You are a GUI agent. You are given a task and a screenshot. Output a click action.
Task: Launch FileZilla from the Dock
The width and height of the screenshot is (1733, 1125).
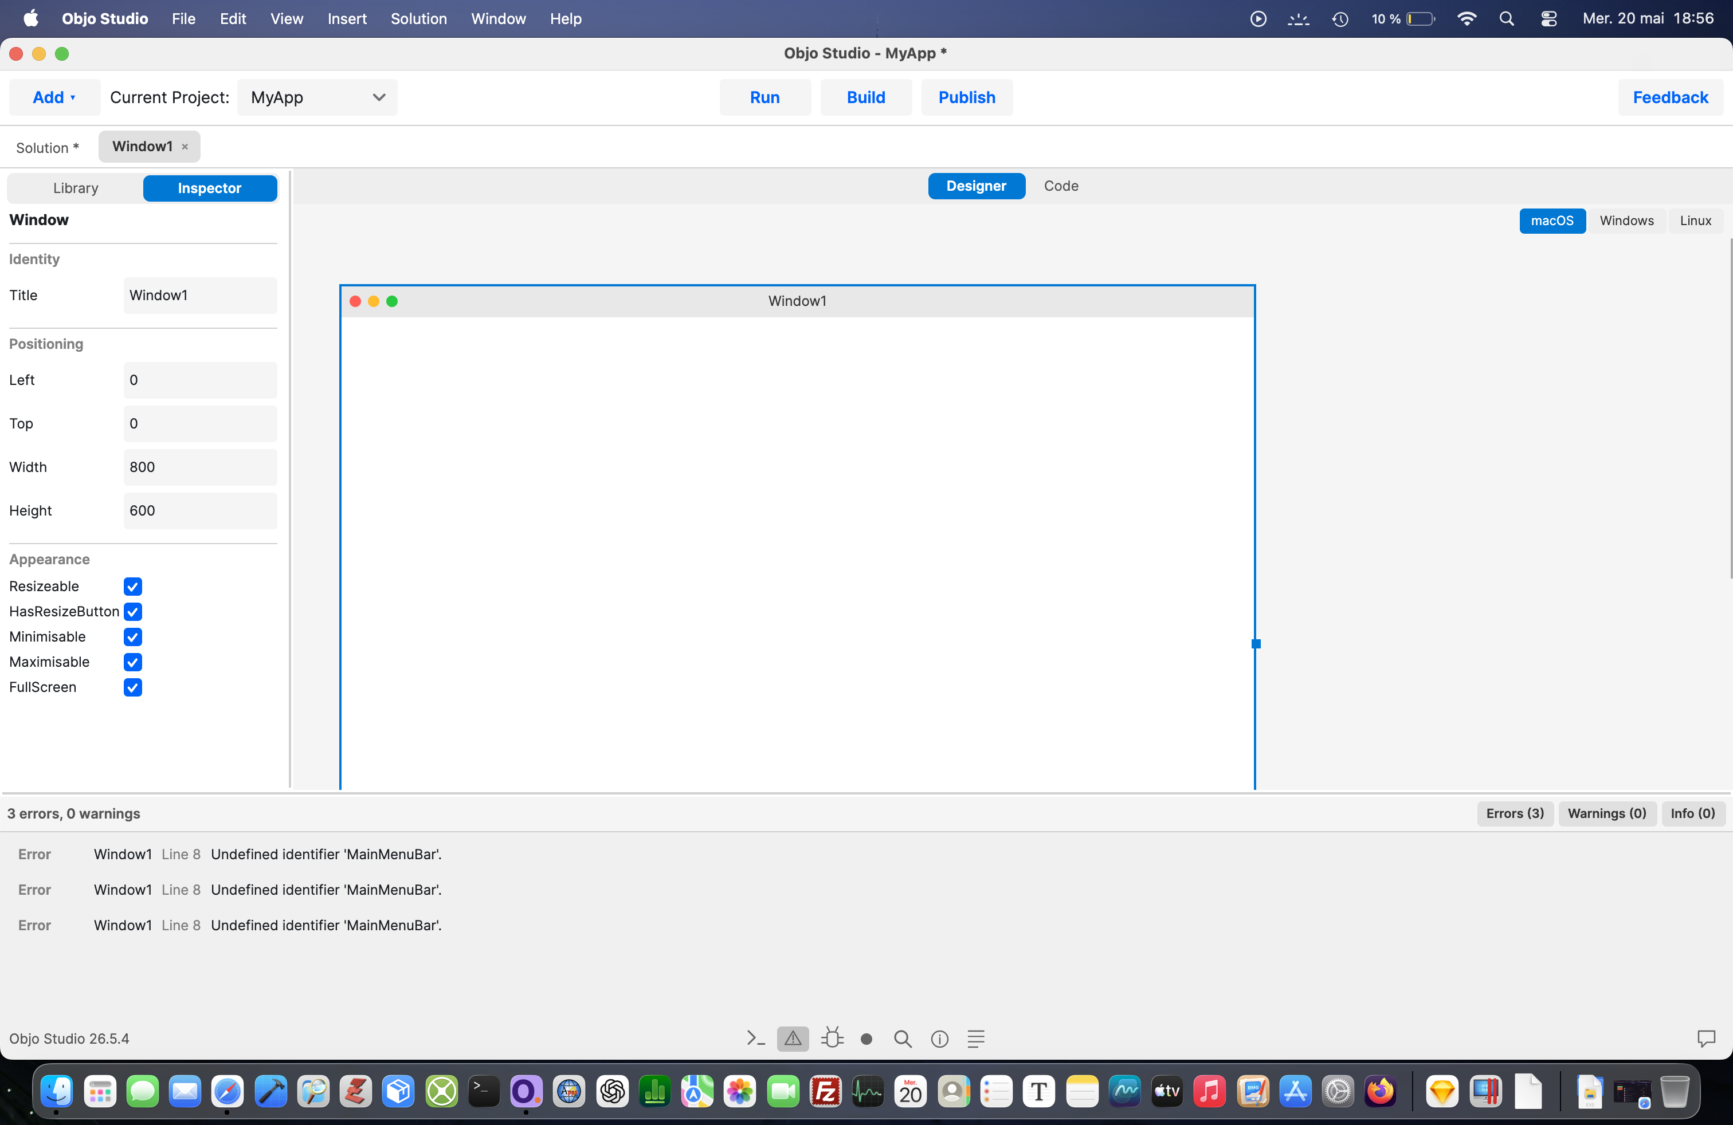[x=826, y=1092]
